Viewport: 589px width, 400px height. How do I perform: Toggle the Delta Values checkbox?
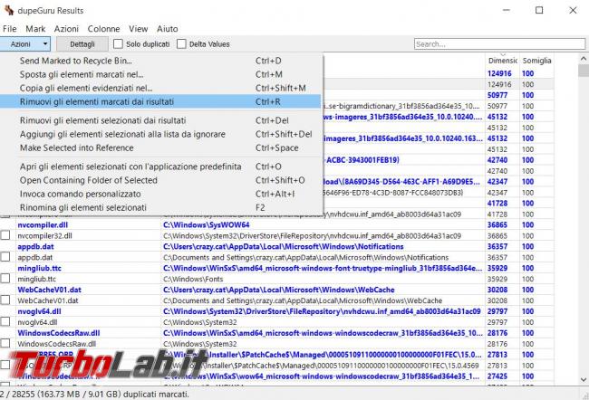coord(181,44)
